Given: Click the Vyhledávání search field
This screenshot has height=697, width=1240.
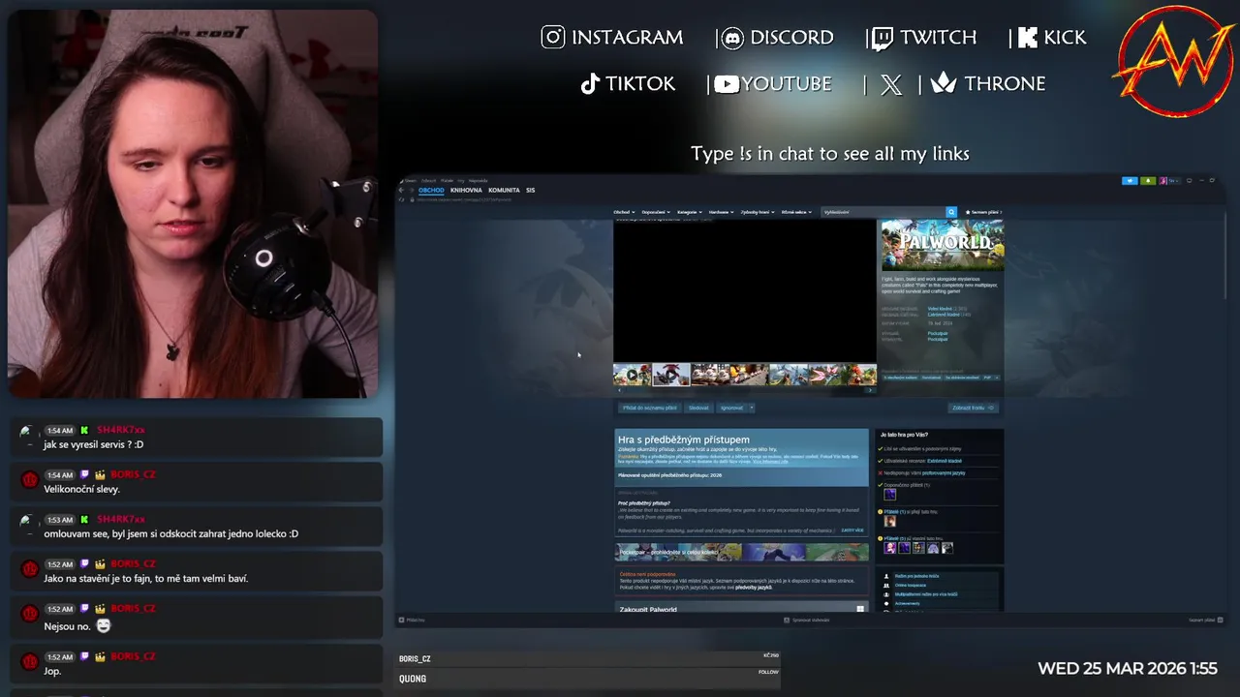Looking at the screenshot, I should (883, 212).
